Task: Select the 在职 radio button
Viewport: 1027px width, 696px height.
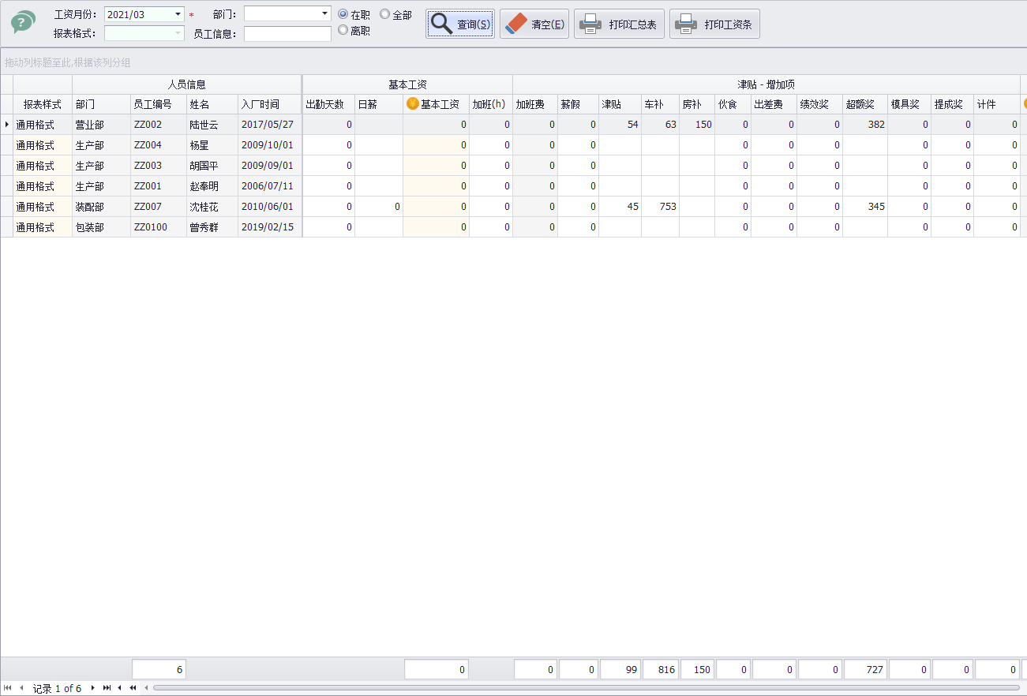Action: [343, 14]
